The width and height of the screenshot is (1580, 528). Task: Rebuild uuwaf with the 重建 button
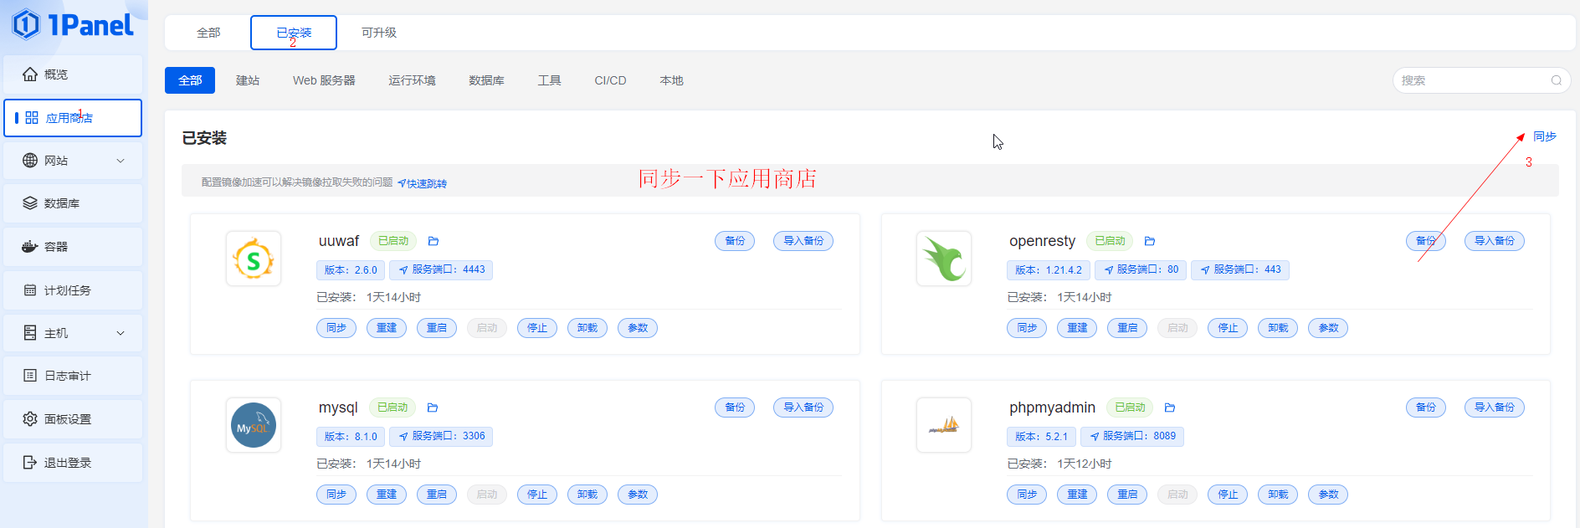387,328
